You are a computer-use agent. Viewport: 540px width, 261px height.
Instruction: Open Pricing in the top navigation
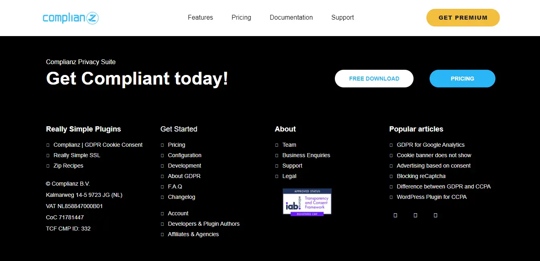click(241, 18)
